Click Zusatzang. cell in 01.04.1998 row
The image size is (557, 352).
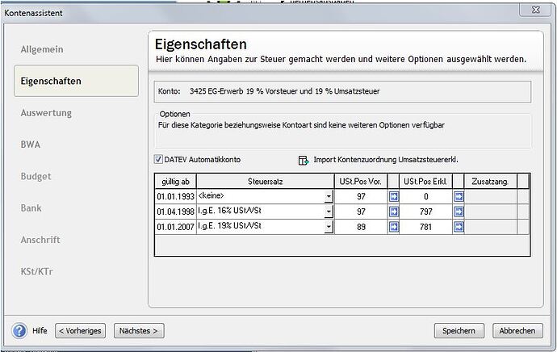(491, 212)
